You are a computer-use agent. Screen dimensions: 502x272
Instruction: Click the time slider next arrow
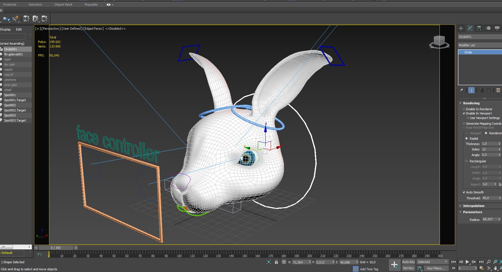[76, 248]
